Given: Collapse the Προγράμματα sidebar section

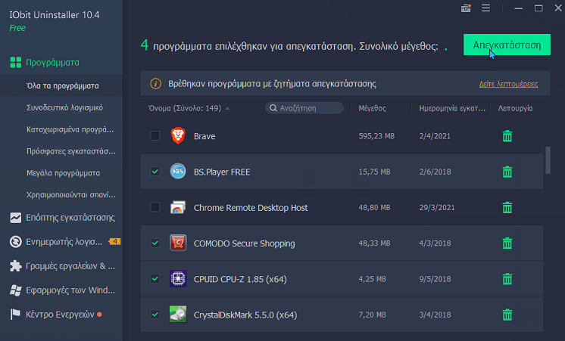Looking at the screenshot, I should point(52,62).
